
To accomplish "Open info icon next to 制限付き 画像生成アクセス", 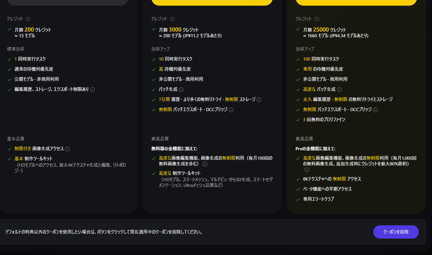I will pos(67,149).
